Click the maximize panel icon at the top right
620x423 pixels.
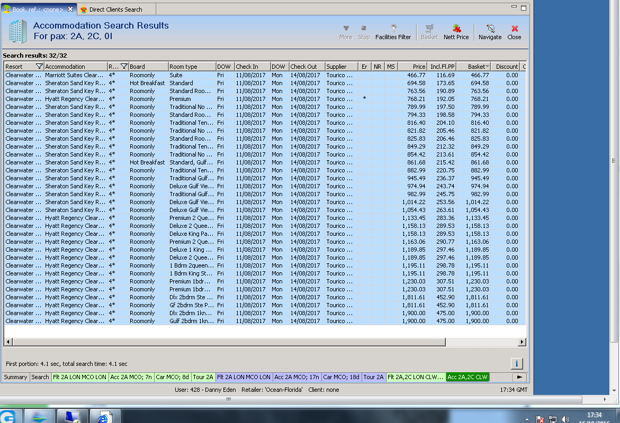(x=524, y=8)
